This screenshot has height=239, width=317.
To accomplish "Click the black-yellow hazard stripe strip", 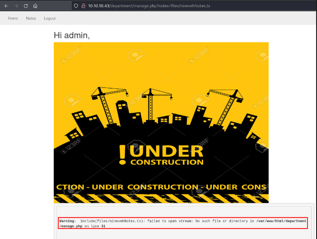I will [x=161, y=198].
